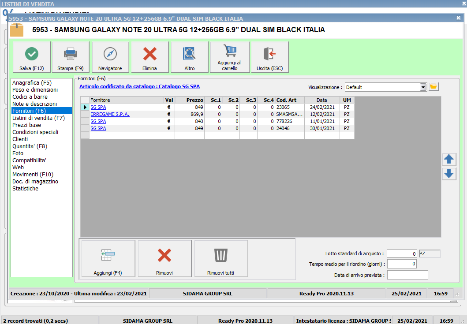
Task: Open Prezzi base section
Action: tap(26, 125)
